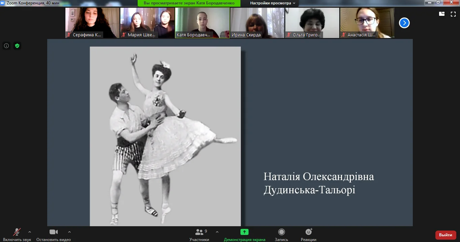Select Катя Бородавченко video thumbnail
The image size is (460, 242).
click(x=202, y=23)
